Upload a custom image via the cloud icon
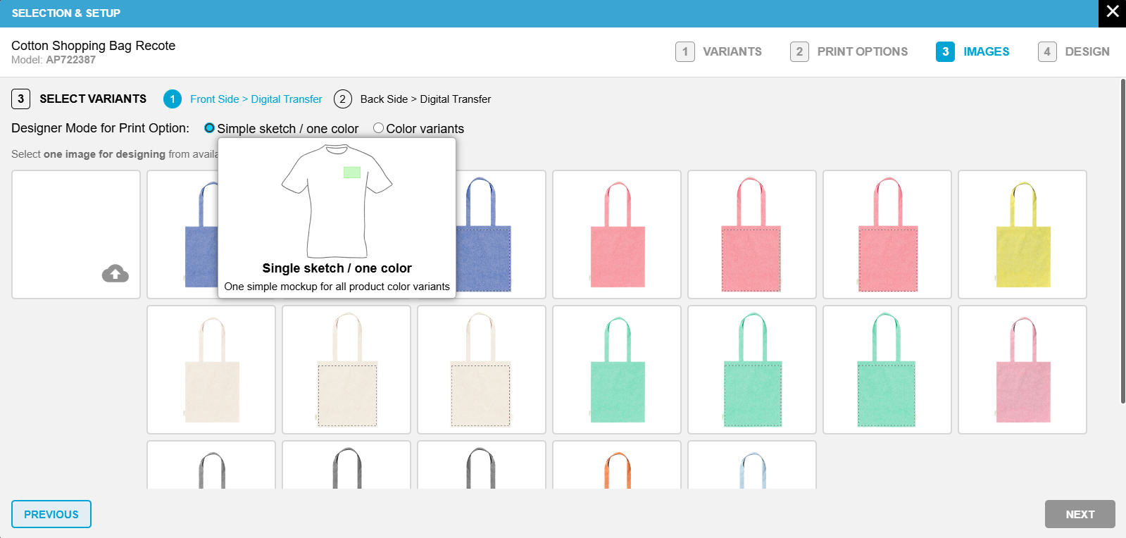This screenshot has width=1126, height=538. 115,273
